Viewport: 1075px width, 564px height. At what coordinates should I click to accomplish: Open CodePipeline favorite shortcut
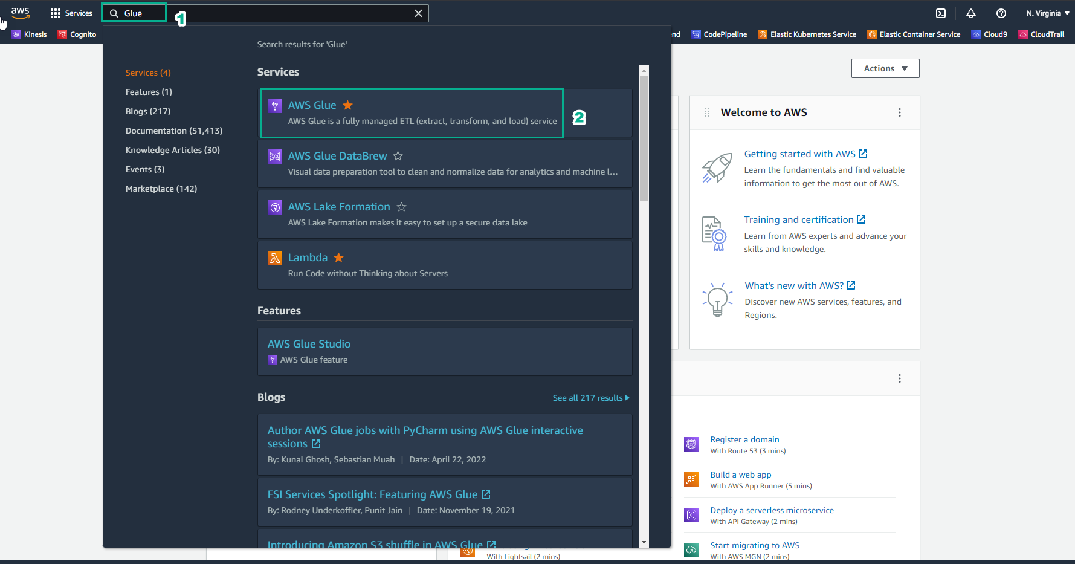(719, 34)
